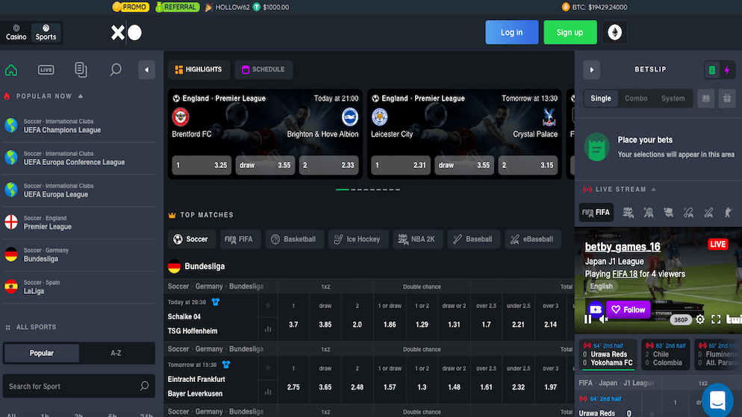Click the betslip freebet ticket icon

[x=706, y=98]
